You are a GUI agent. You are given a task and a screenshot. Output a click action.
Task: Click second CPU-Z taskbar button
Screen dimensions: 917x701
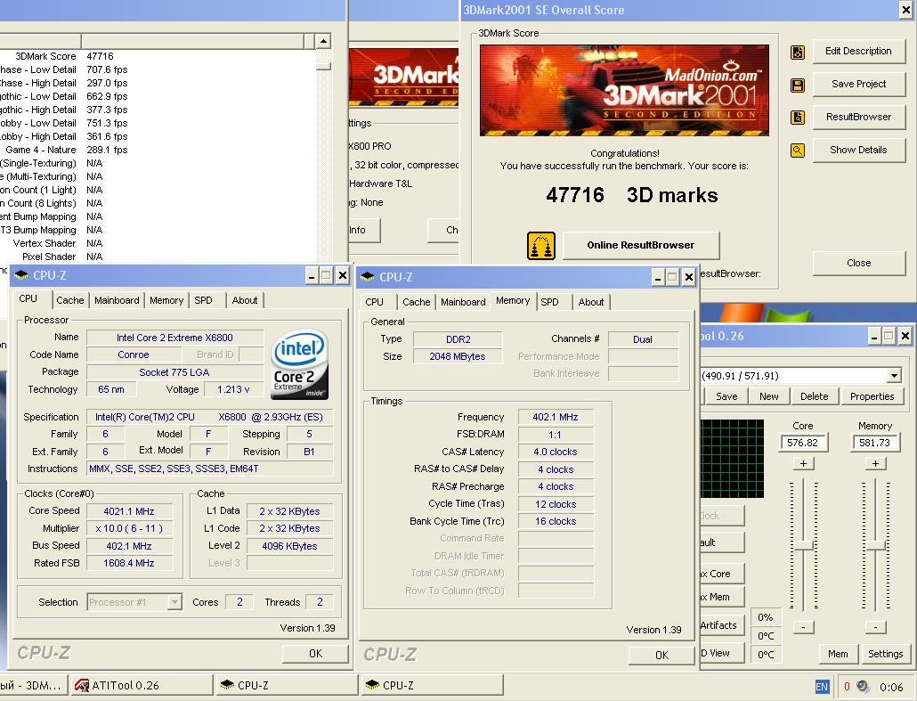click(432, 685)
